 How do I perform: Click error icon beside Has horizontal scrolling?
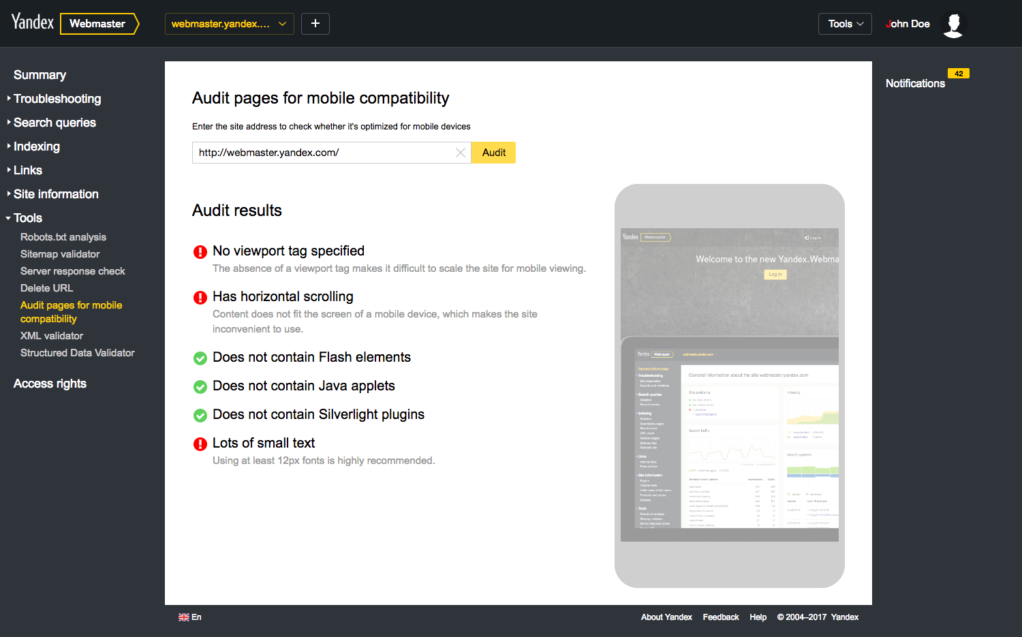point(200,298)
